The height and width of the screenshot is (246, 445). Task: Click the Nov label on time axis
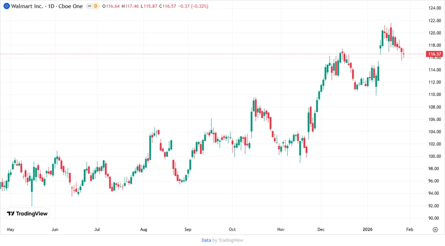pyautogui.click(x=281, y=229)
